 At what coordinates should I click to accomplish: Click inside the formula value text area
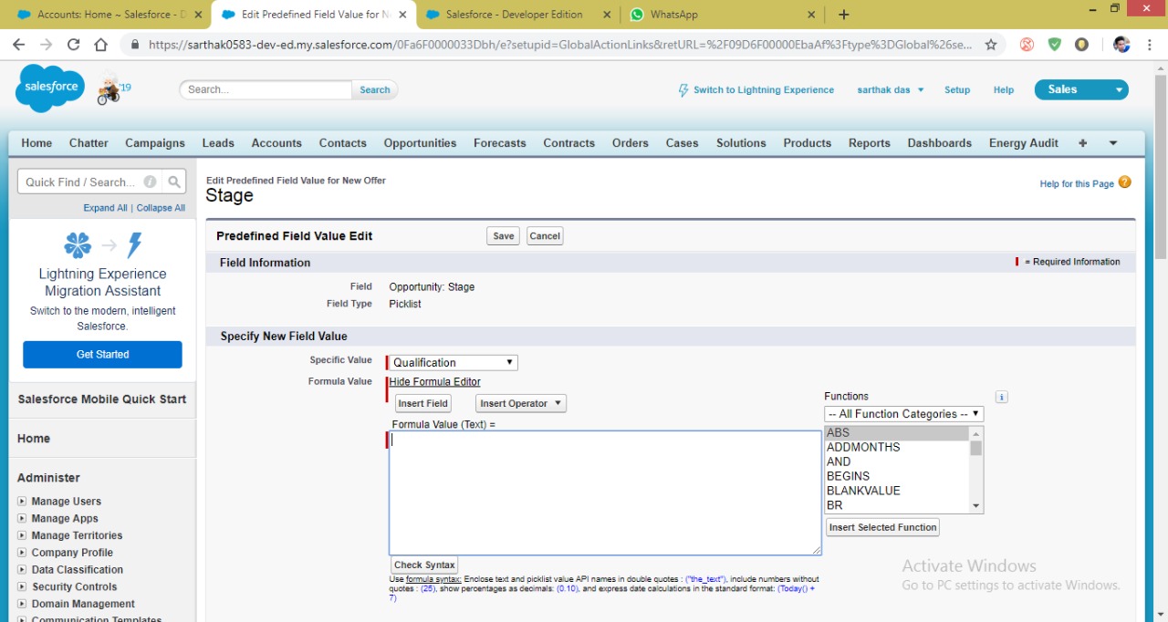604,492
